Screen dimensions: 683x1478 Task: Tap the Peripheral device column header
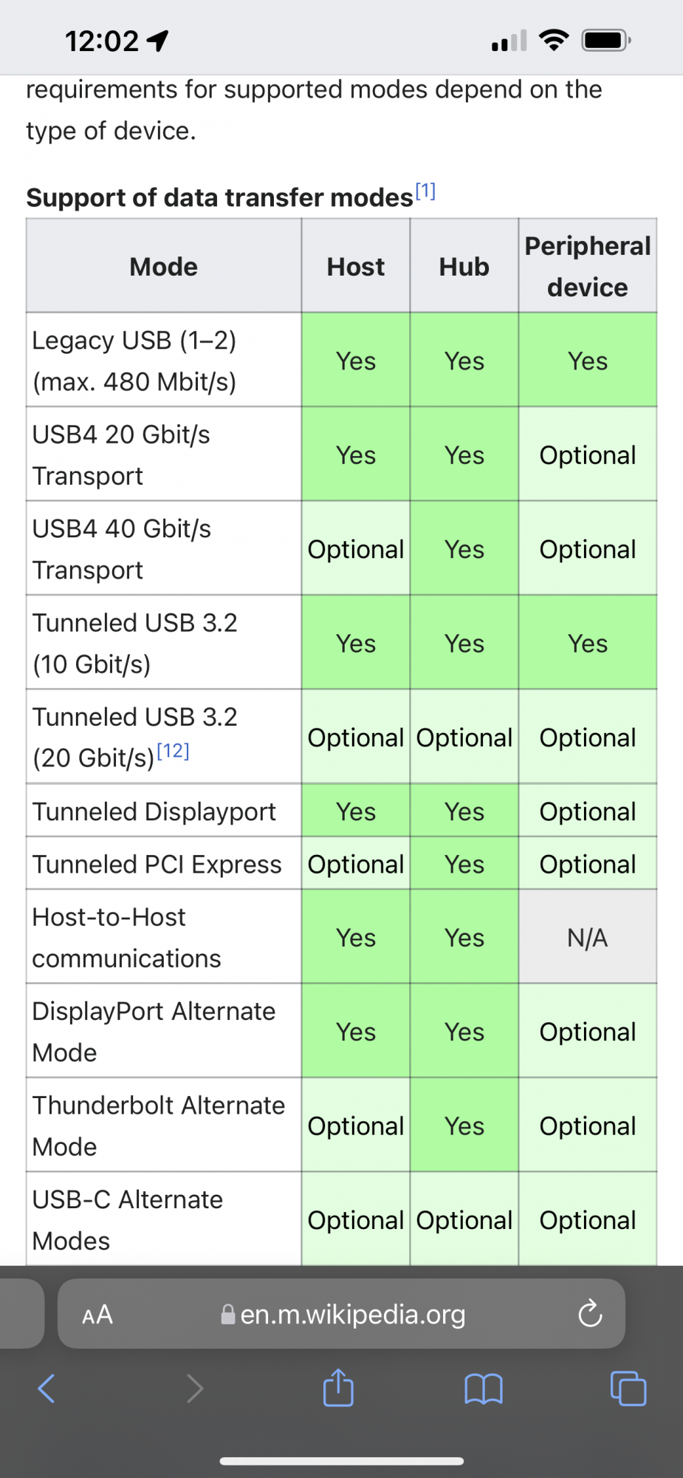click(588, 266)
